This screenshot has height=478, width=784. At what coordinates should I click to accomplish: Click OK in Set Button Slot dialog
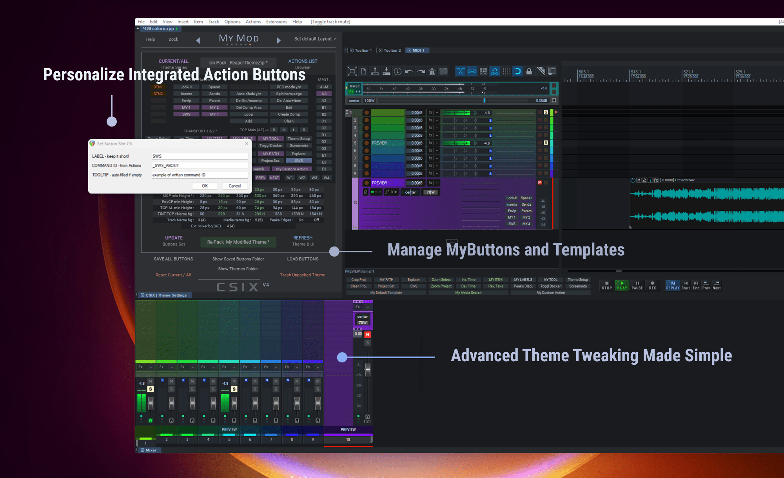pyautogui.click(x=205, y=186)
